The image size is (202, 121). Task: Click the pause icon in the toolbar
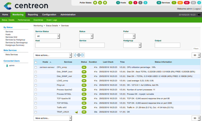point(82,55)
